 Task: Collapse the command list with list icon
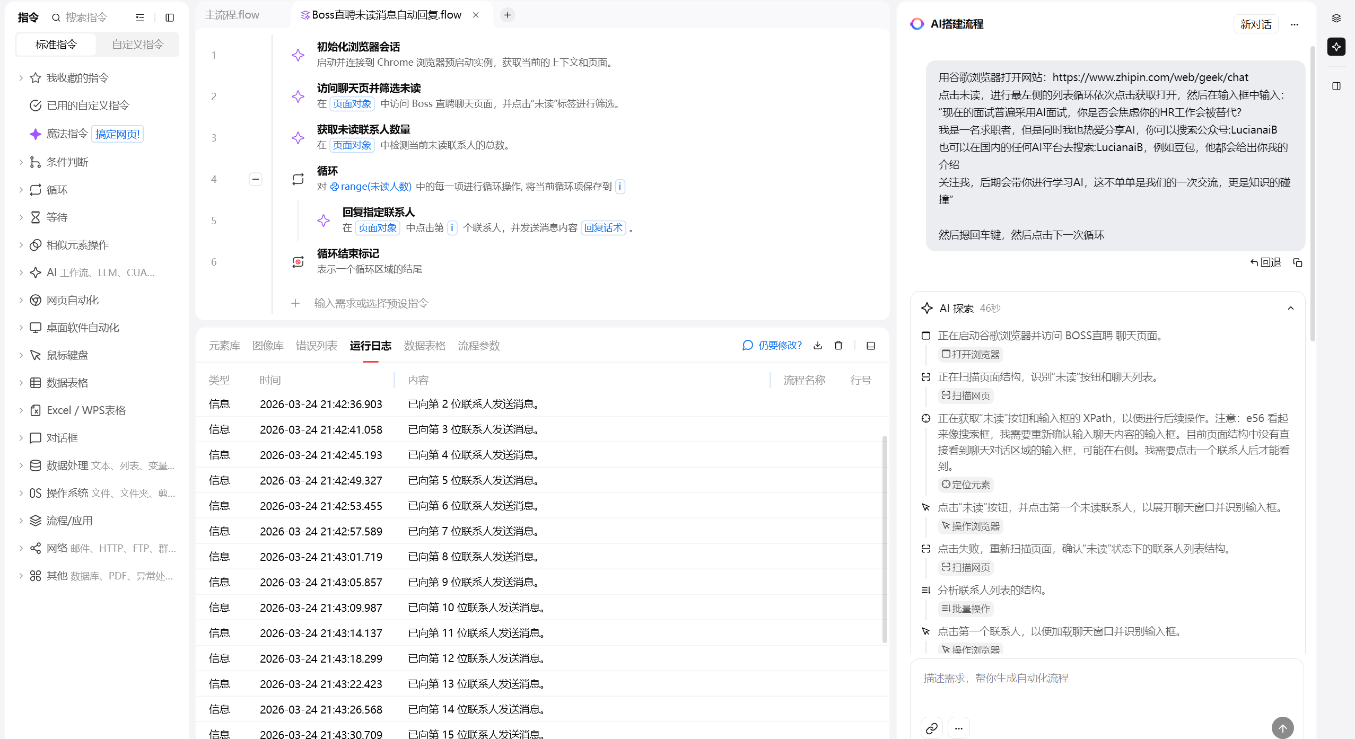tap(140, 17)
